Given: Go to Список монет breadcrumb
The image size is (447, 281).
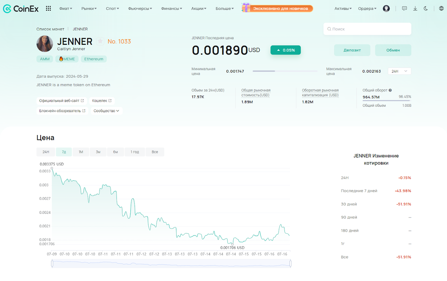Looking at the screenshot, I should pyautogui.click(x=50, y=29).
